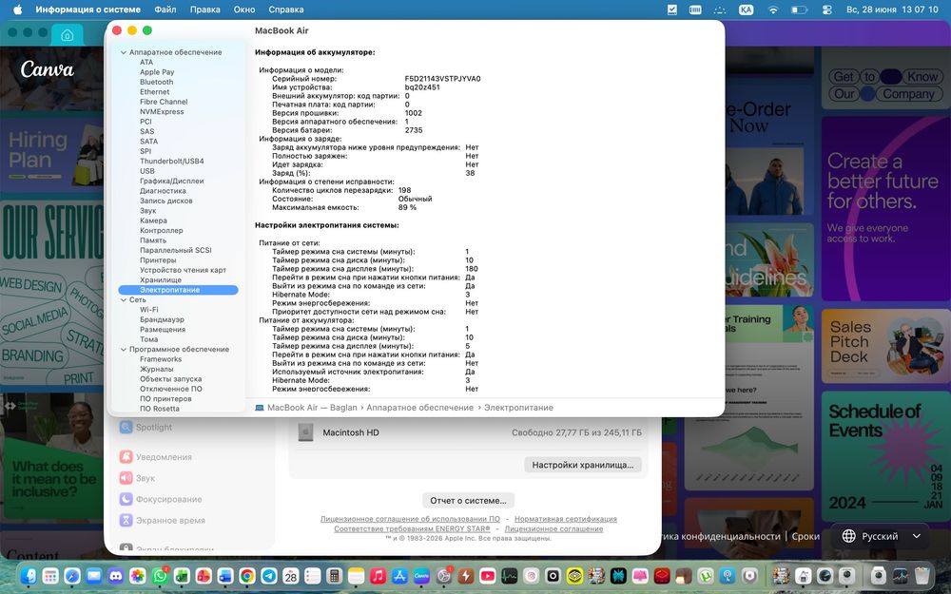951x594 pixels.
Task: Open Информация о системе app menu
Action: (87, 10)
